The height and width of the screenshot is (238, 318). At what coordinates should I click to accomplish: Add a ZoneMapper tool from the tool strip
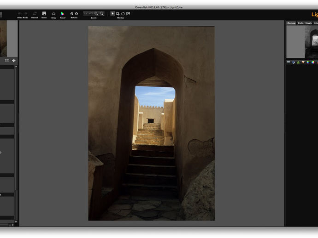[x=289, y=62]
